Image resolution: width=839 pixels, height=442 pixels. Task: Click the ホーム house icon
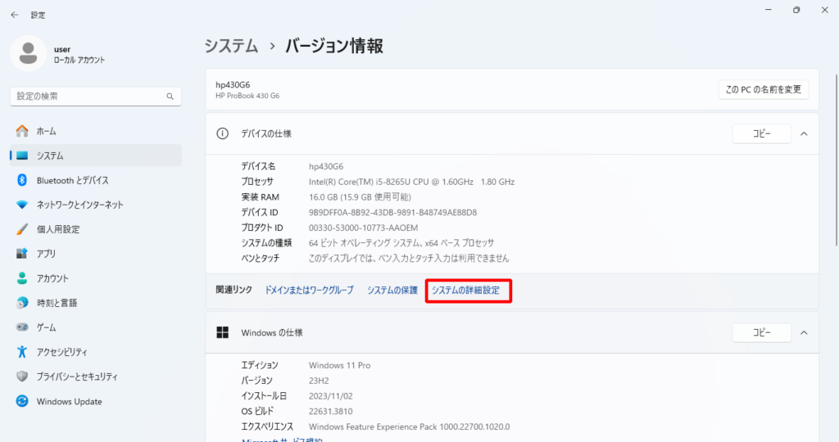[x=22, y=131]
